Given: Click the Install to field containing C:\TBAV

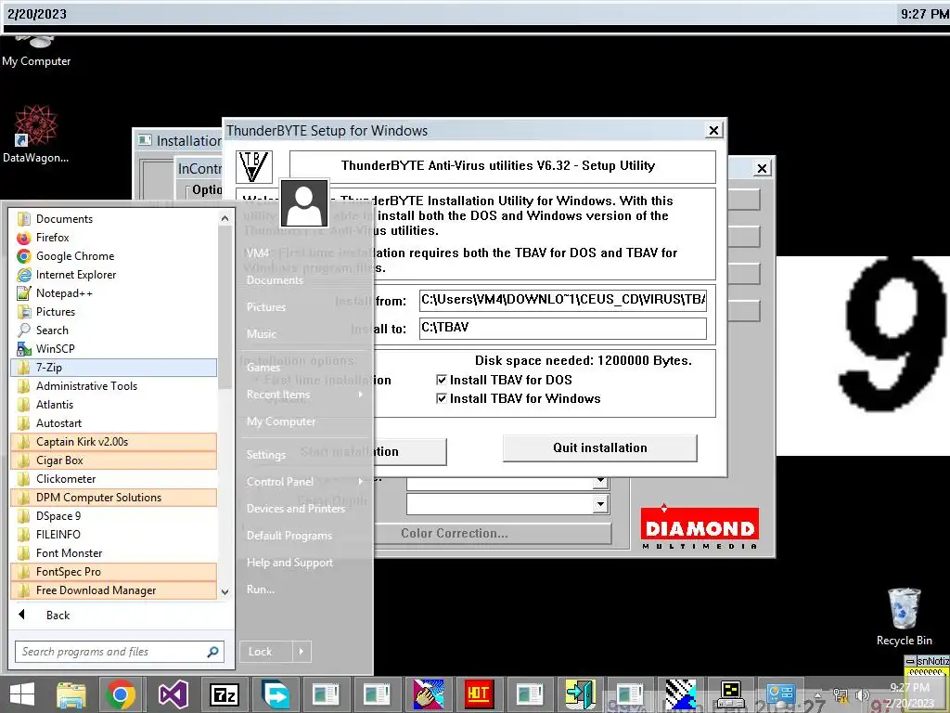Looking at the screenshot, I should coord(563,328).
